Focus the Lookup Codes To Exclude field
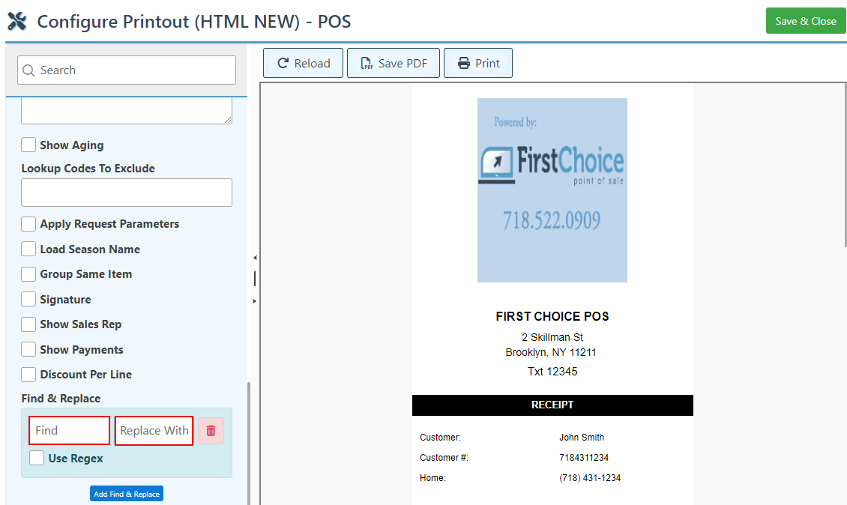The height and width of the screenshot is (505, 847). (x=127, y=193)
